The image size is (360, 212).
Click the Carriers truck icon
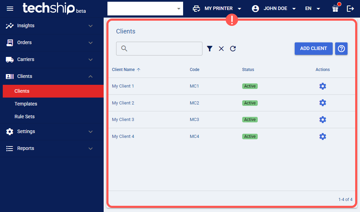(10, 60)
